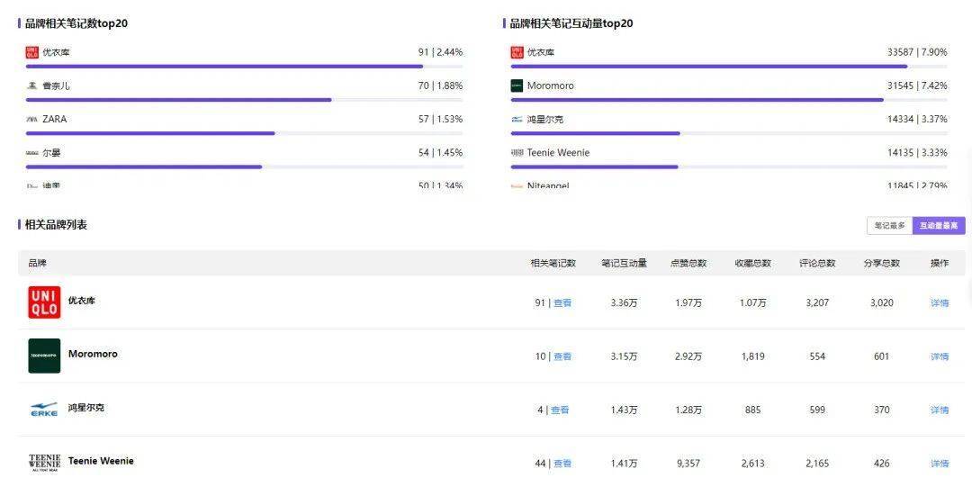This screenshot has width=972, height=478.
Task: Click large Uniqlo logo in brand table
Action: point(44,302)
